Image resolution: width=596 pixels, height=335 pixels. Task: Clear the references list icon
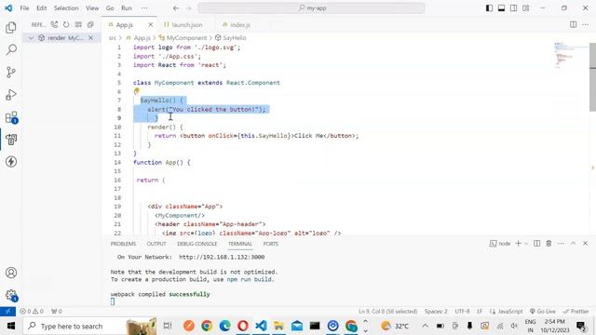pos(78,25)
